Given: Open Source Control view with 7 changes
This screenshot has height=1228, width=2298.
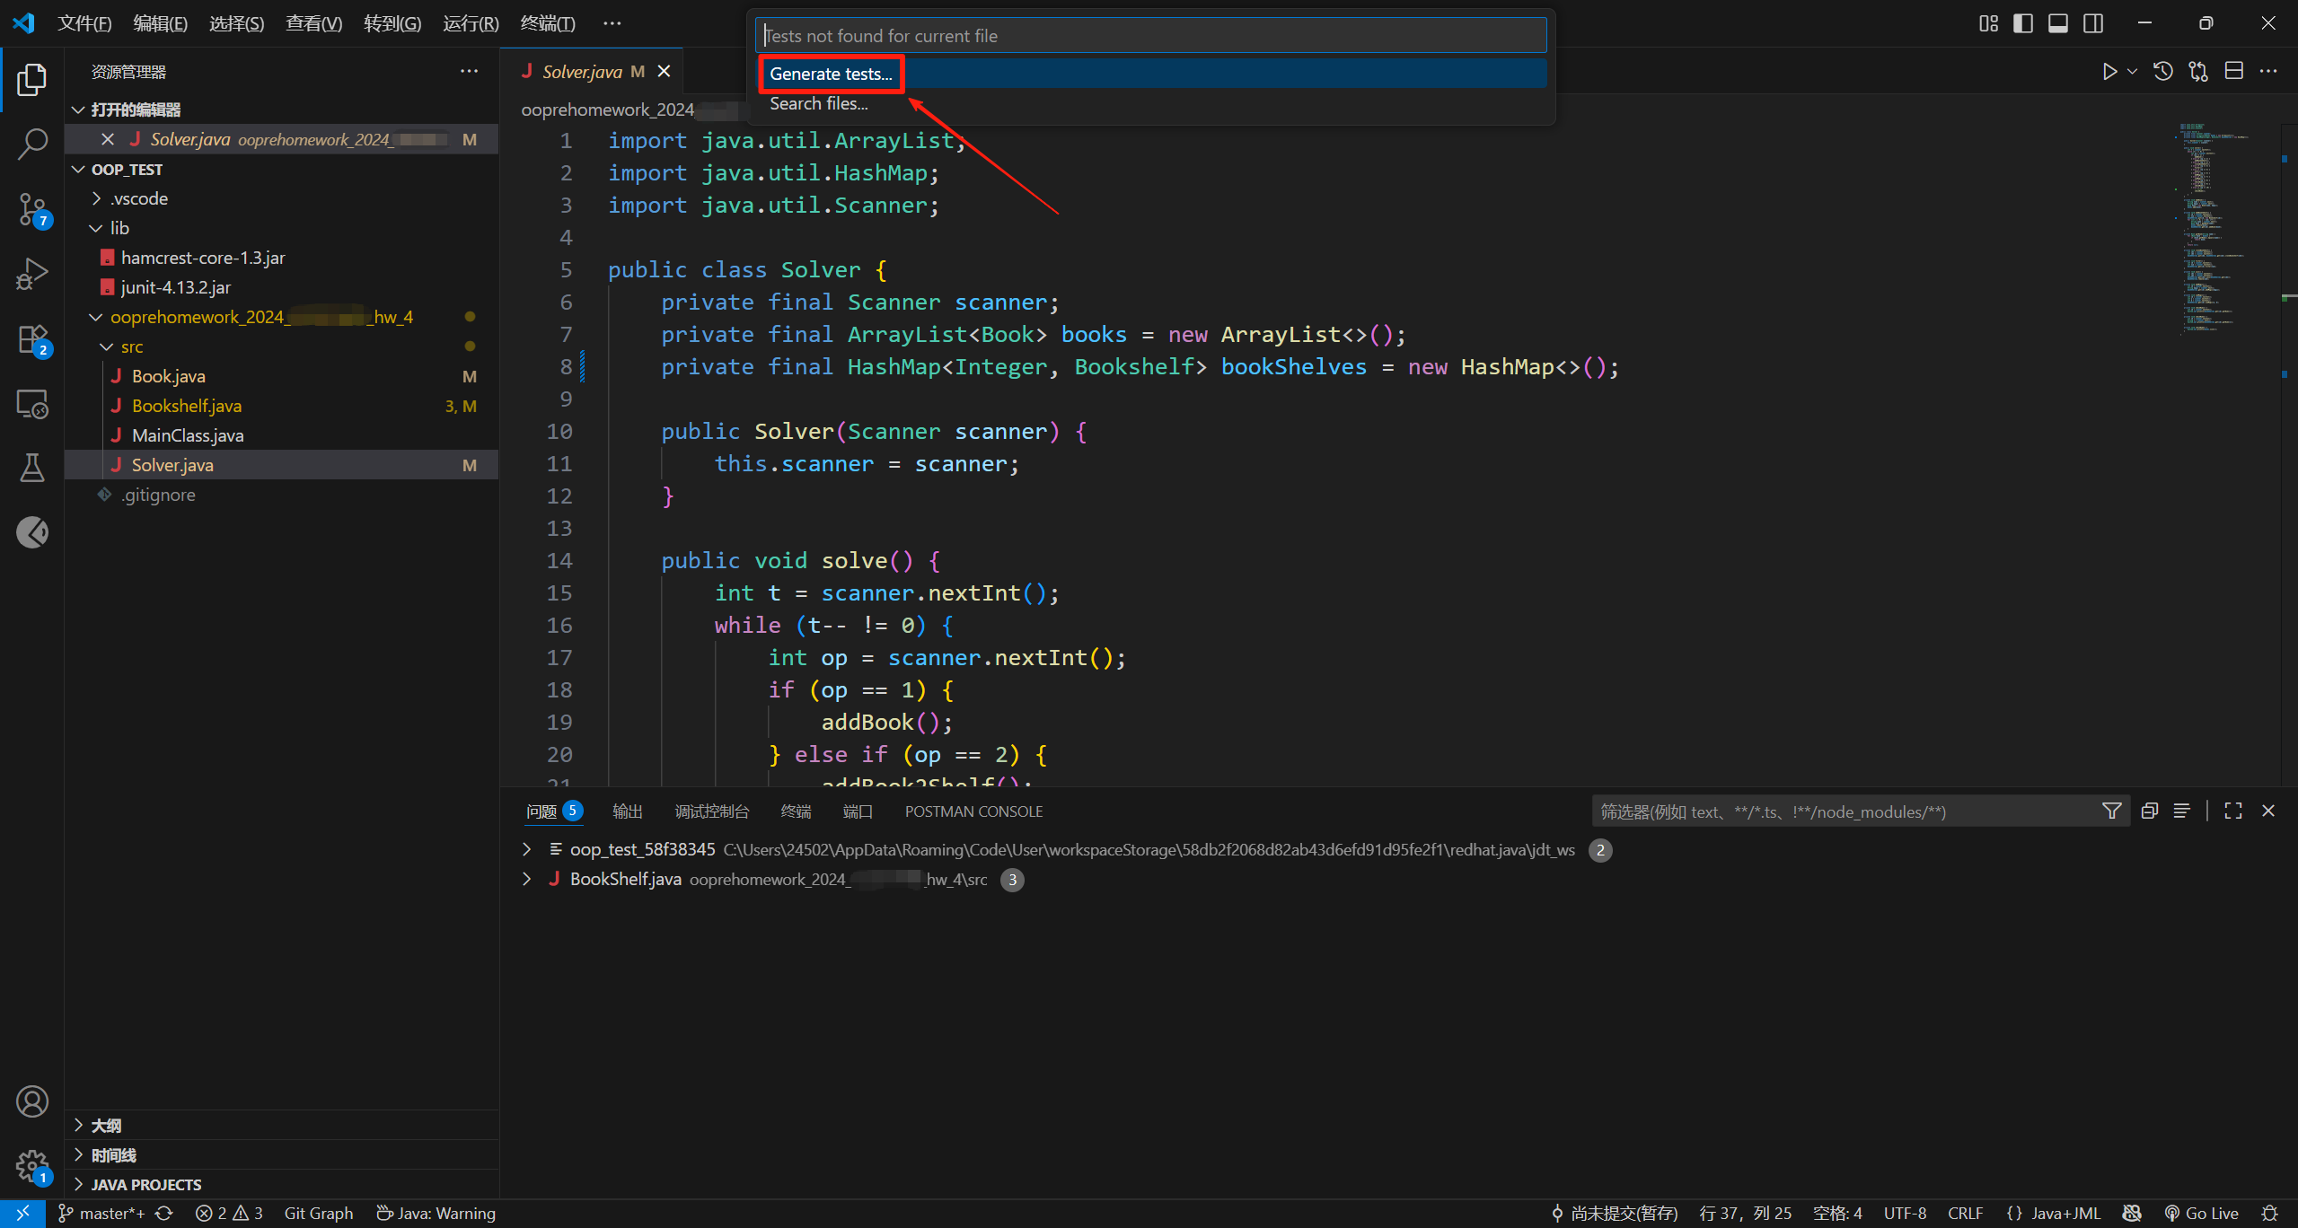Looking at the screenshot, I should coord(32,209).
